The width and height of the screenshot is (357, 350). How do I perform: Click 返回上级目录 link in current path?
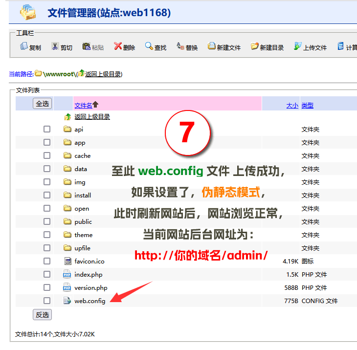click(103, 74)
